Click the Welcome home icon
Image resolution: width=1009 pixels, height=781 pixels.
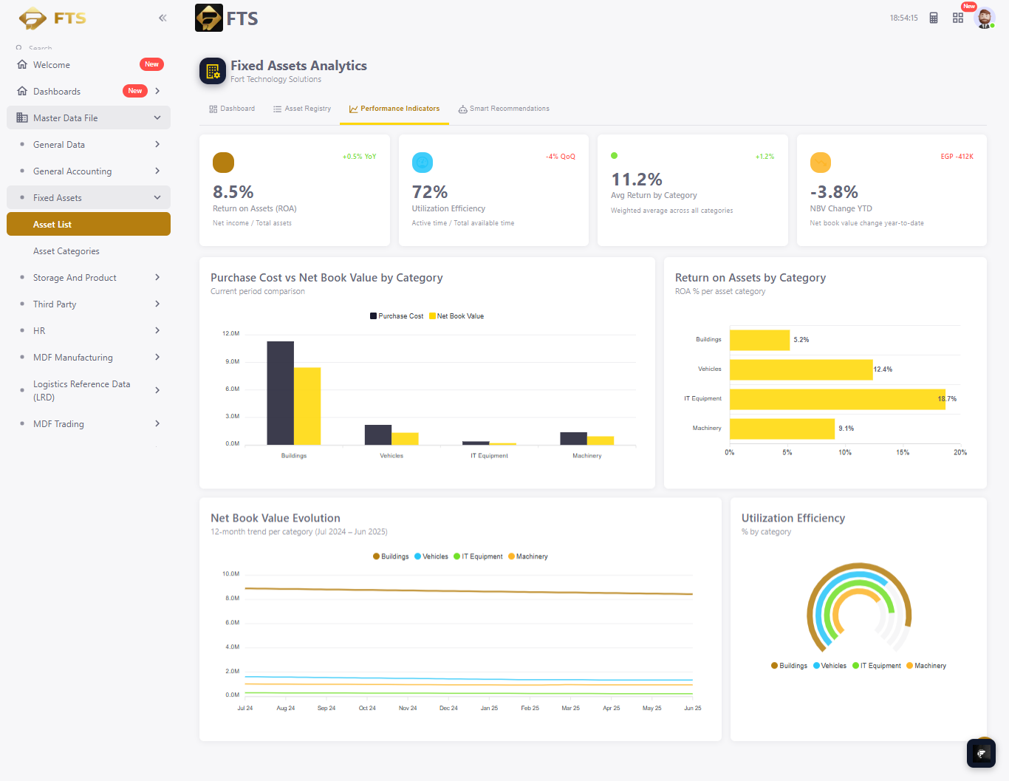coord(22,64)
